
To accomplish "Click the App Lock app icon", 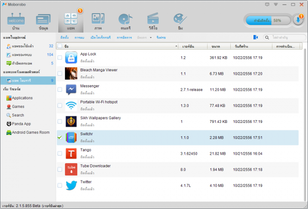I will (x=71, y=57).
